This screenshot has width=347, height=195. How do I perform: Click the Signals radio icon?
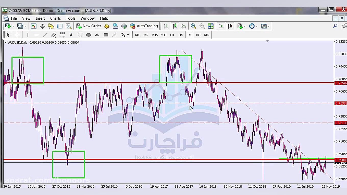coord(124,26)
